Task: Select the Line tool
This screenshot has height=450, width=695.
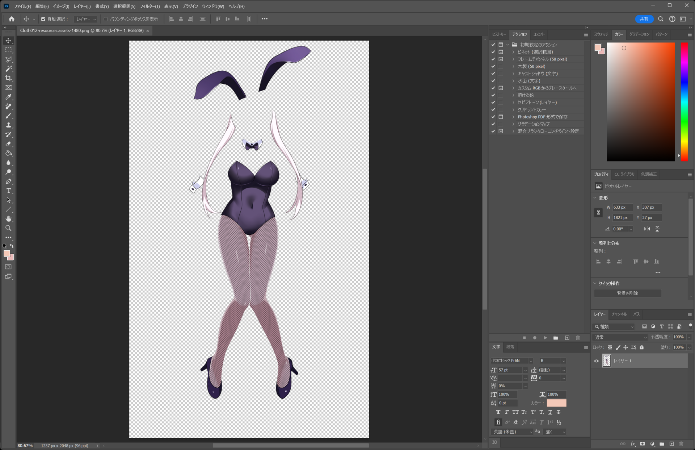Action: coord(8,210)
